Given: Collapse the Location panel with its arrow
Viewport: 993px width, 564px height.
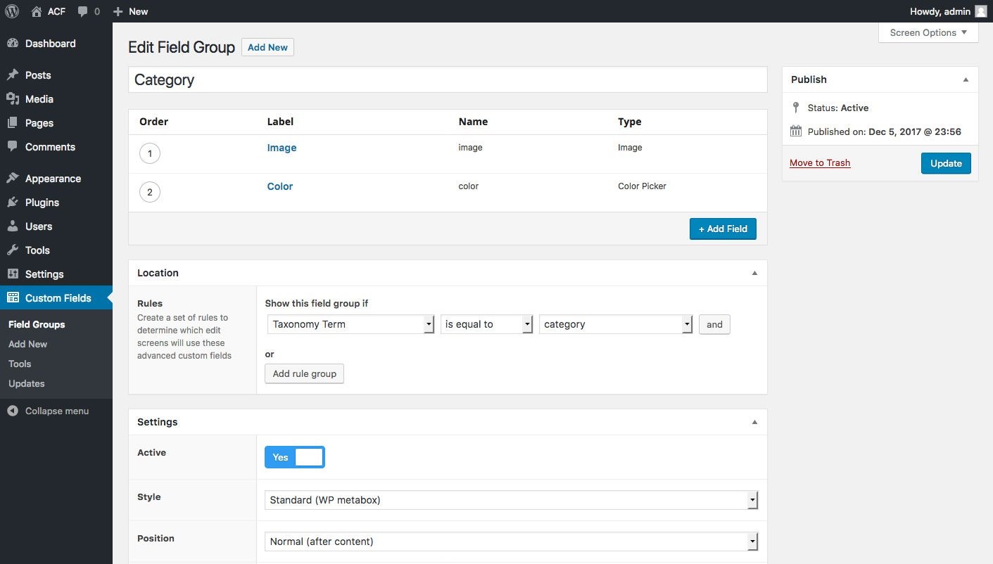Looking at the screenshot, I should pos(754,273).
